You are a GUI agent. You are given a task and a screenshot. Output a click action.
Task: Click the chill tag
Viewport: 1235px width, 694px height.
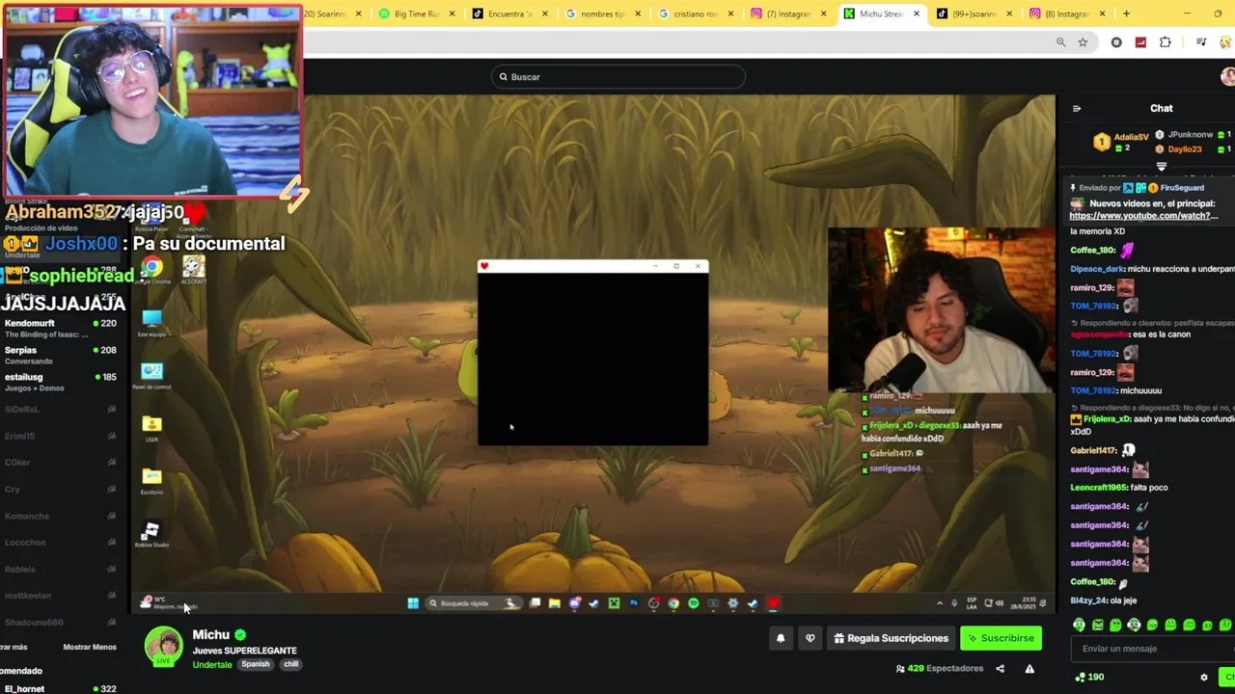[x=290, y=664]
